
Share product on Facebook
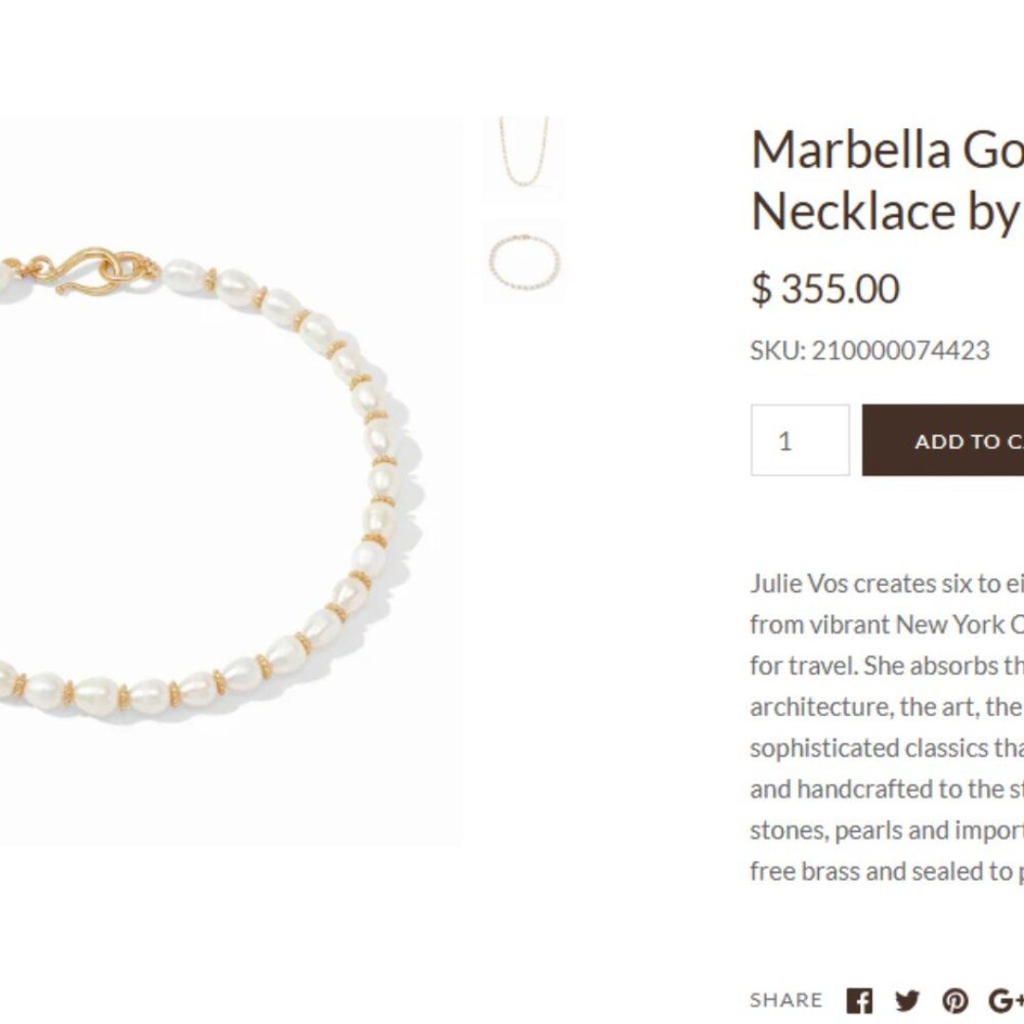[x=859, y=1000]
